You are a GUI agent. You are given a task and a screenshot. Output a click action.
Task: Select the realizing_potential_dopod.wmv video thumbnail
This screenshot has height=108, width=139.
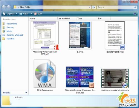115,78
